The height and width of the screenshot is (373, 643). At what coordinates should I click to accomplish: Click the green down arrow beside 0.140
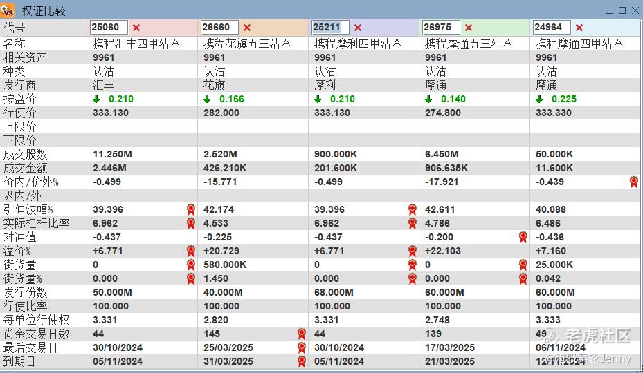[x=428, y=99]
